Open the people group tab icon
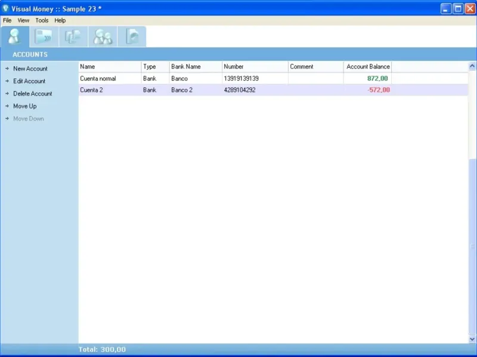Viewport: 477px width, 357px height. pos(103,36)
